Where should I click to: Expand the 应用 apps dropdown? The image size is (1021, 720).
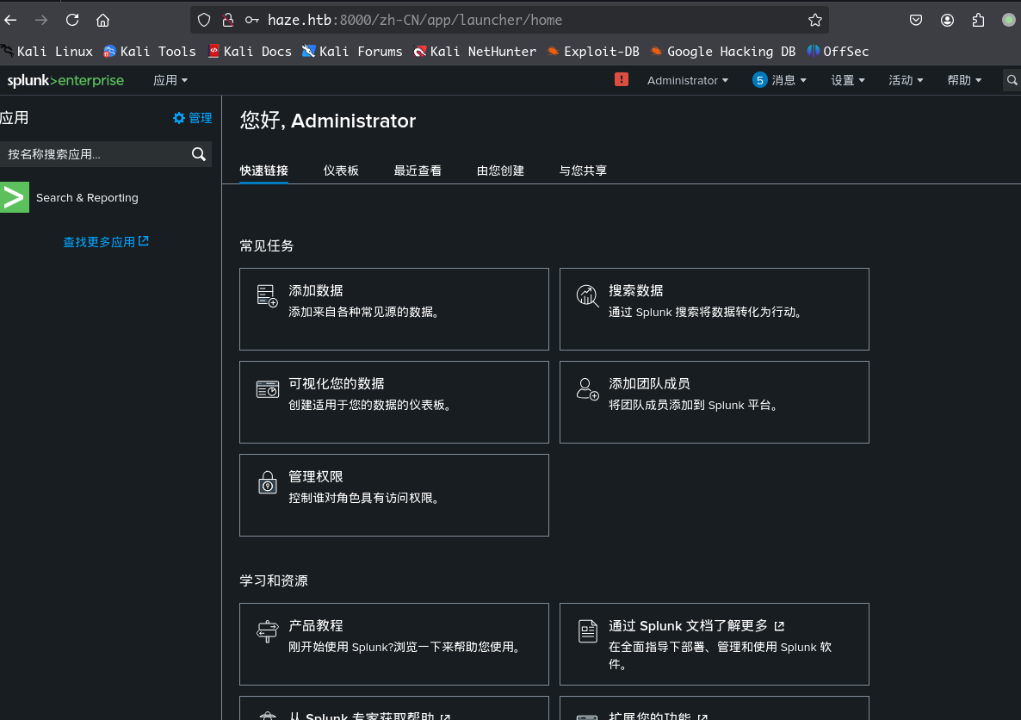pyautogui.click(x=170, y=80)
